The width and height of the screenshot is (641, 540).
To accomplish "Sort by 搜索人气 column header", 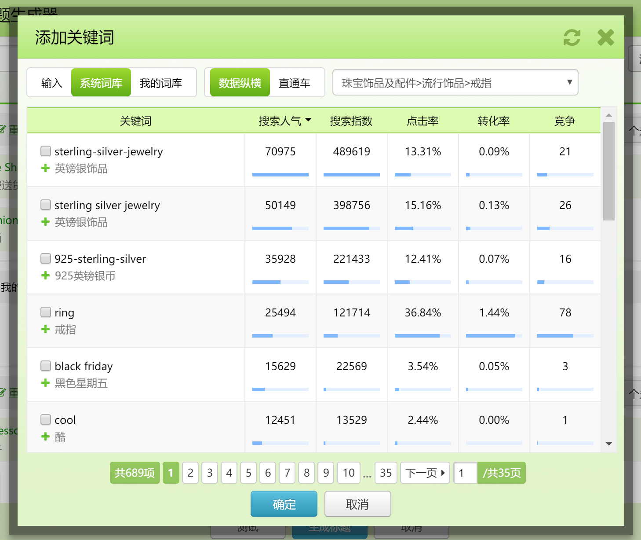I will (x=280, y=121).
